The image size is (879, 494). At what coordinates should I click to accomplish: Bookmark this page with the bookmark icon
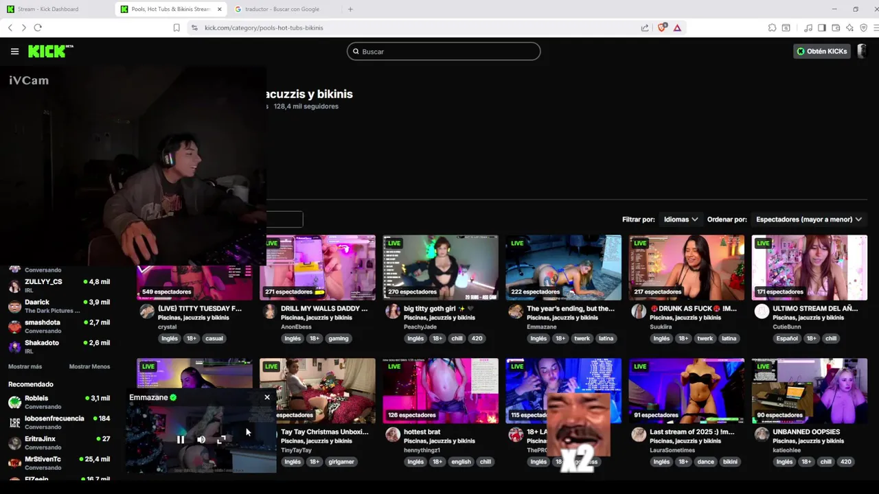[176, 27]
